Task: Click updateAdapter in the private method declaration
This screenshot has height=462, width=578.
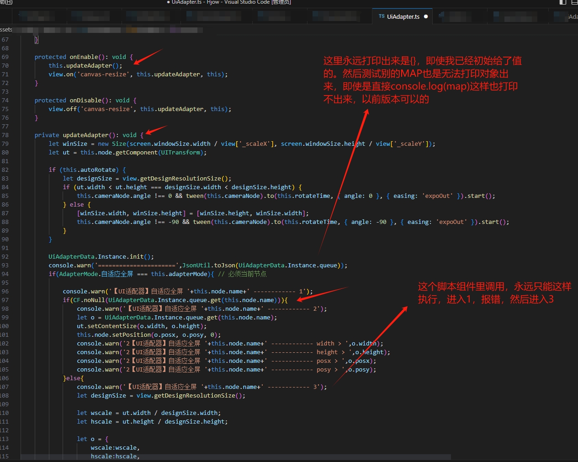Action: tap(85, 135)
